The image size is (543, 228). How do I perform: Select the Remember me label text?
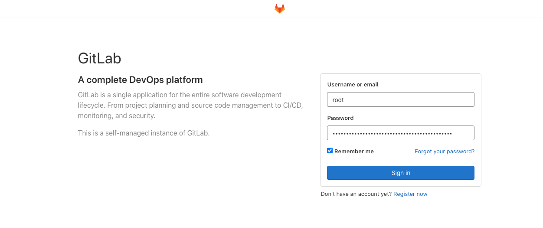354,152
